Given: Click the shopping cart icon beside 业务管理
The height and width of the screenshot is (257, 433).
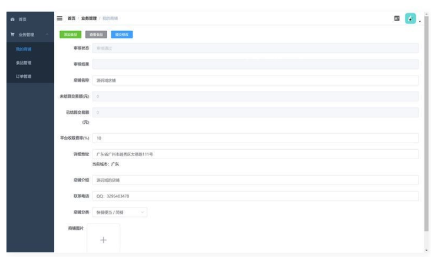Looking at the screenshot, I should coord(12,35).
